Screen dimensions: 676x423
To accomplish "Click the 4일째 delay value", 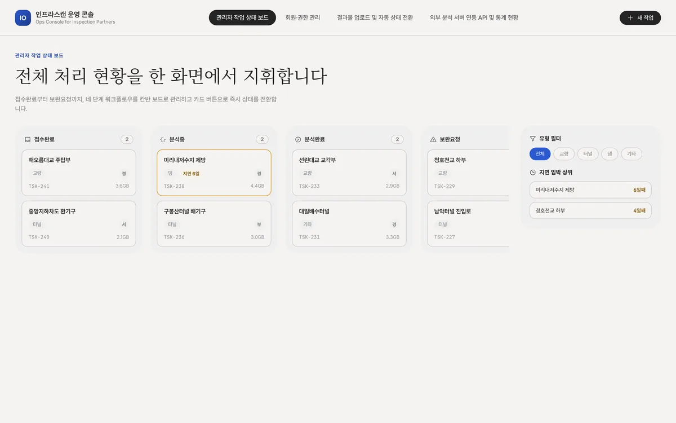I will coord(639,210).
